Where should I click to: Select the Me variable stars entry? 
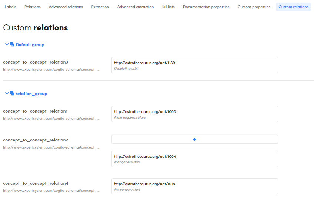[x=194, y=186]
